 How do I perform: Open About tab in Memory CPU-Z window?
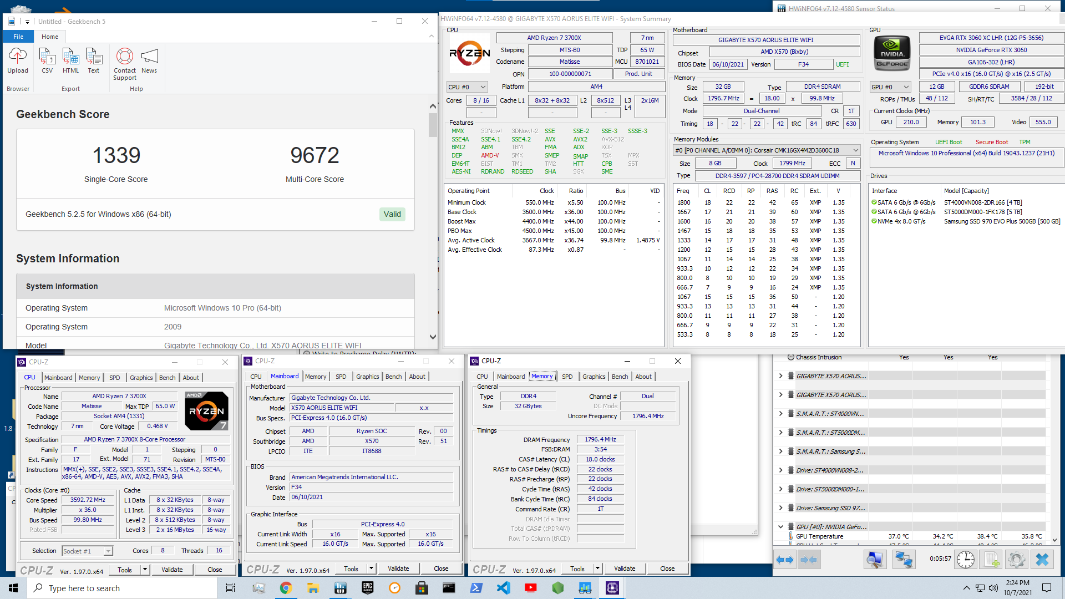pos(643,377)
